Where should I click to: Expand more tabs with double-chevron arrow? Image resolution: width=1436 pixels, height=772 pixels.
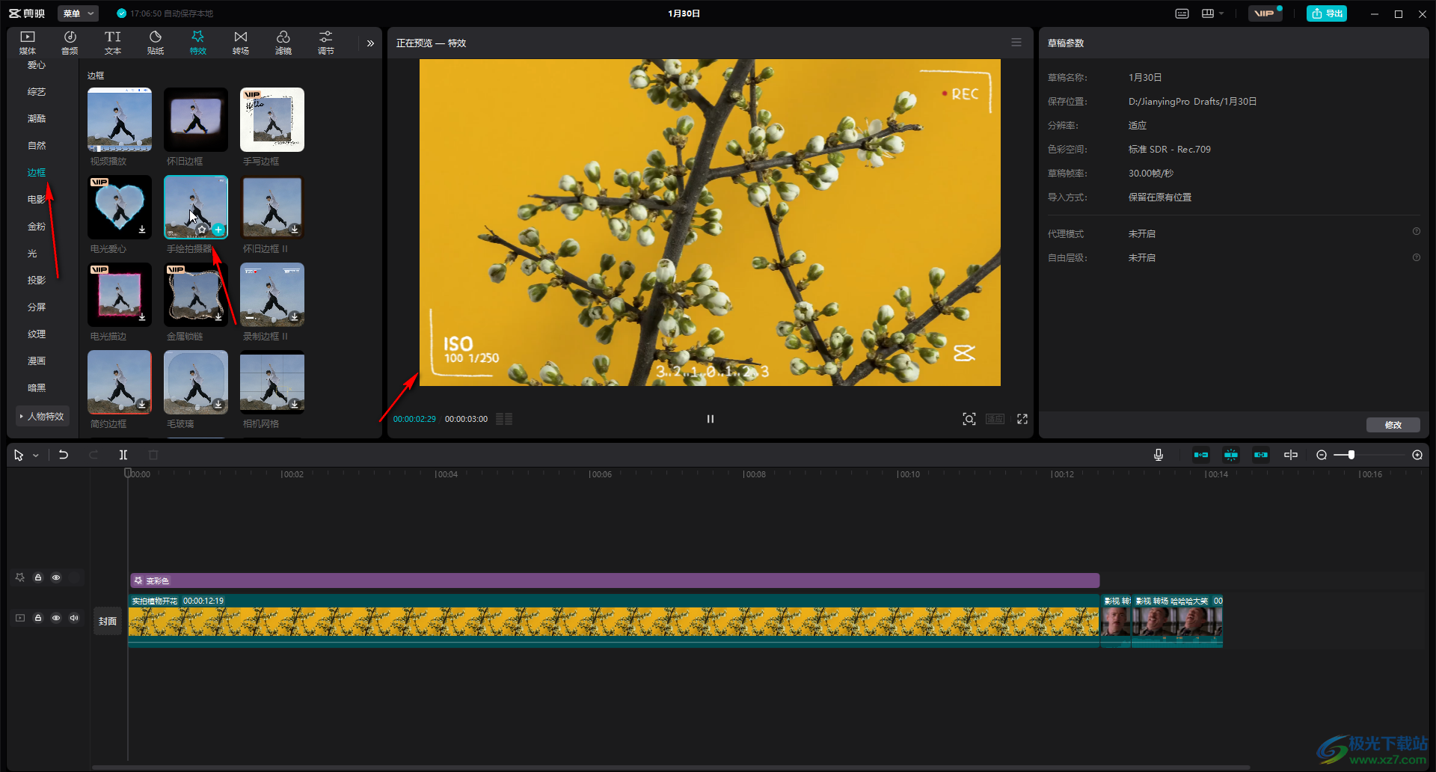[370, 43]
